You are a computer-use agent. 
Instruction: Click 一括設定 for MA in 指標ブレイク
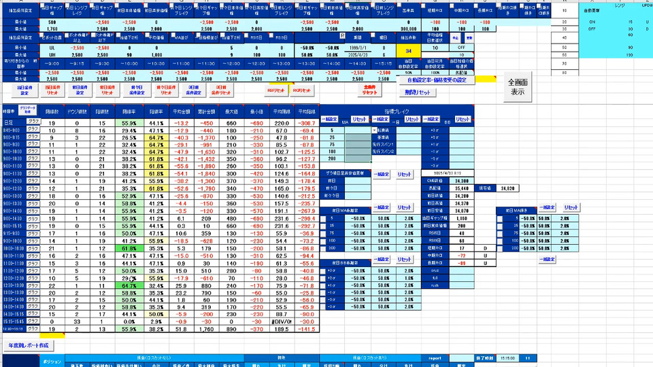tap(329, 120)
